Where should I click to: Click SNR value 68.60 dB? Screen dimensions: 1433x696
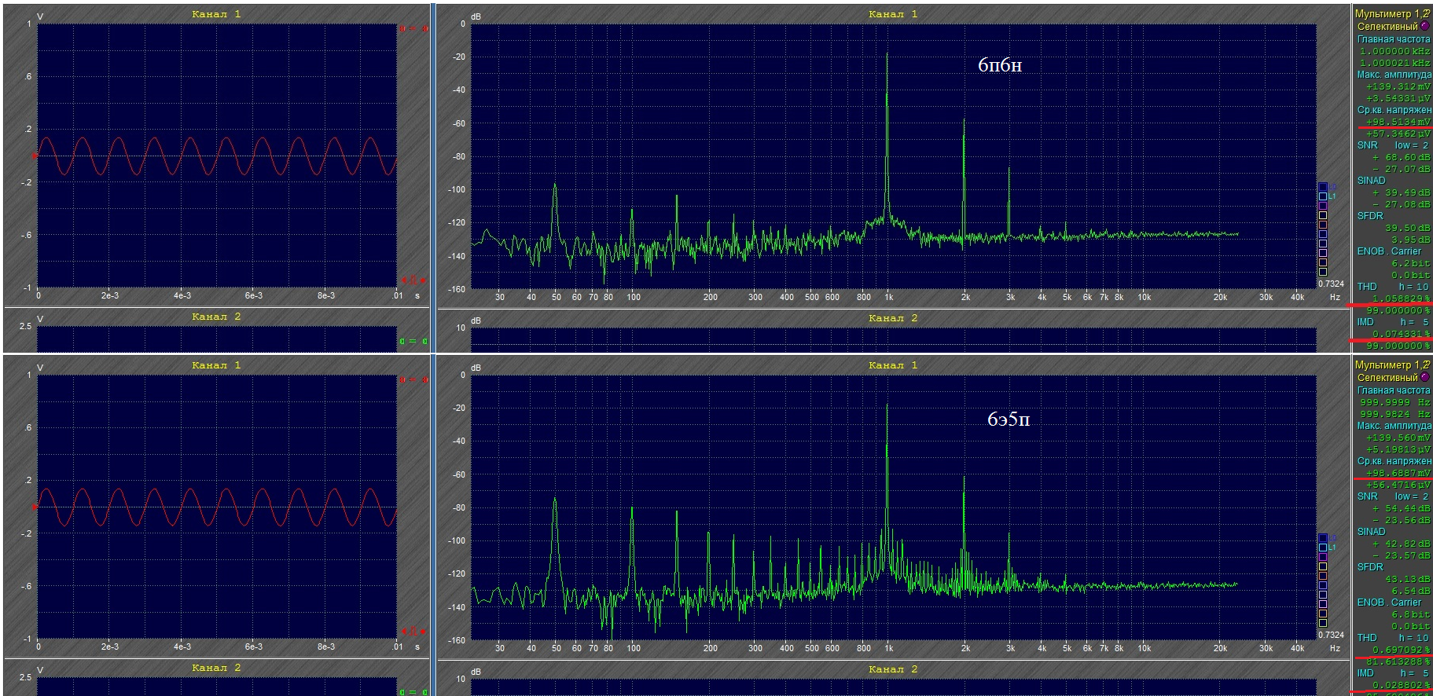click(1402, 157)
